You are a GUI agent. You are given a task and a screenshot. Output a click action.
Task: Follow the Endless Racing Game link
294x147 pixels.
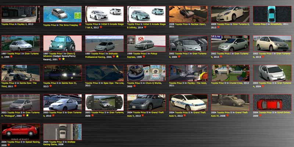click(58, 143)
